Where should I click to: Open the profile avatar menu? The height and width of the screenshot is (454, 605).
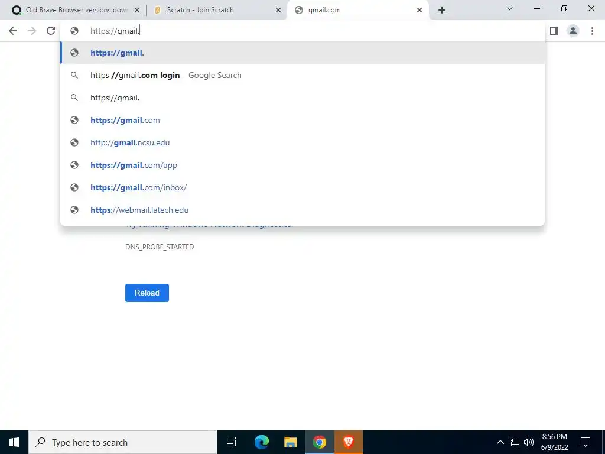point(573,31)
